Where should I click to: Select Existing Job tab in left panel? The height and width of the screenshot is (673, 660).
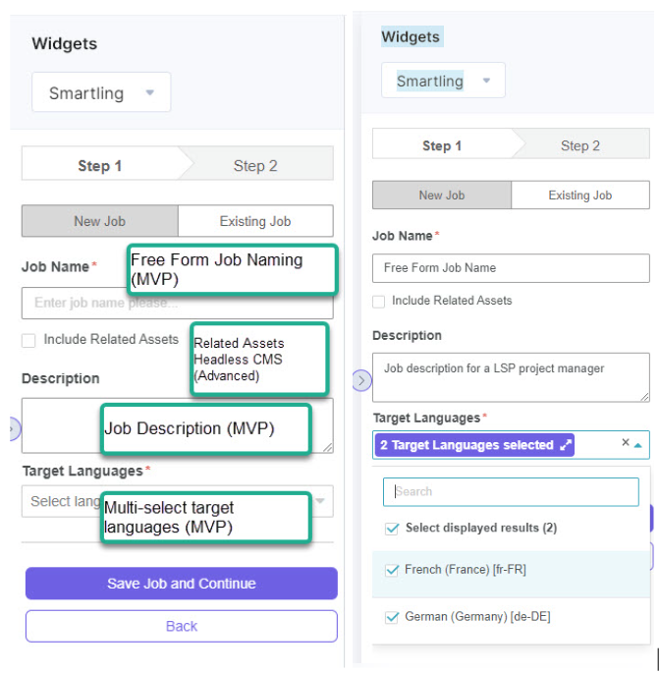tap(255, 221)
